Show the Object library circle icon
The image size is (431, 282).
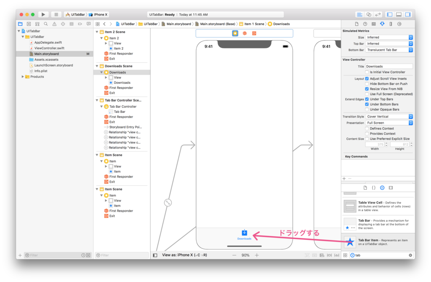382,188
